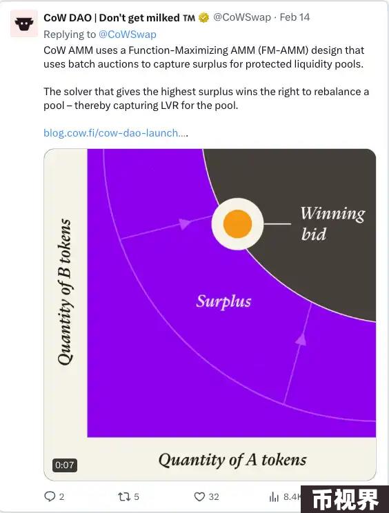Click the retweet count 5

tap(137, 497)
